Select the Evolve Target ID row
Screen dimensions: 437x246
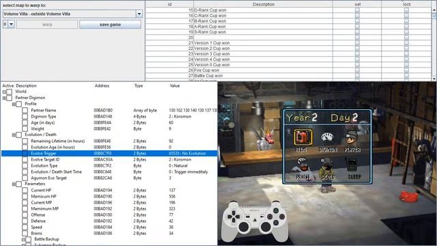[x=109, y=159]
